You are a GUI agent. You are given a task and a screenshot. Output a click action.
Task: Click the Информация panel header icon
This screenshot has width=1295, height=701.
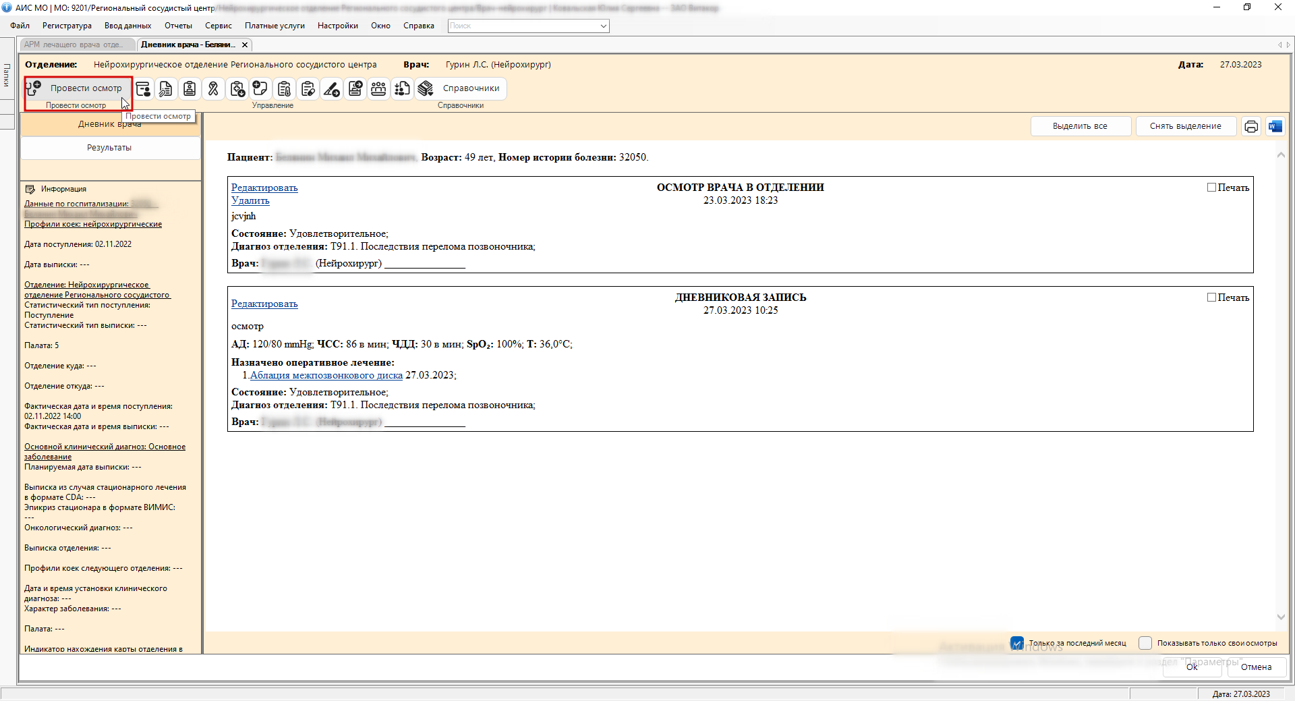(30, 189)
